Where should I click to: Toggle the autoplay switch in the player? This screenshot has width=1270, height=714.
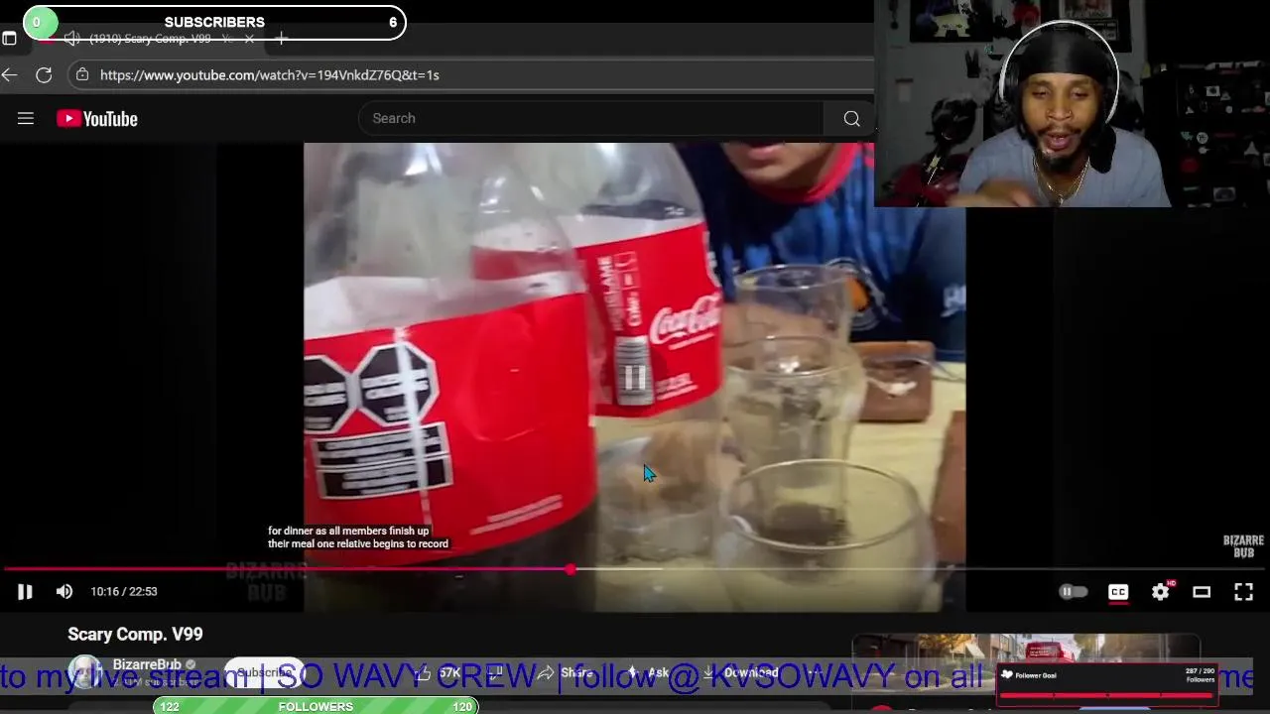1074,592
